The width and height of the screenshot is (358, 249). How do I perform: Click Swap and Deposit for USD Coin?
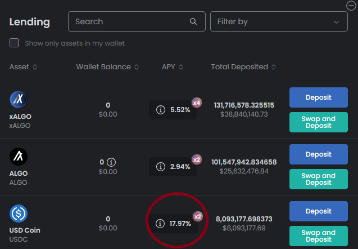click(319, 236)
